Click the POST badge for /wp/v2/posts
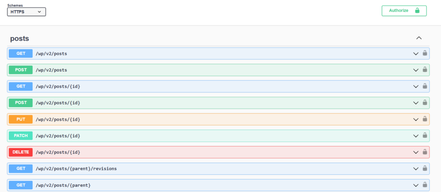Viewport: 441px width, 192px height. click(x=21, y=70)
